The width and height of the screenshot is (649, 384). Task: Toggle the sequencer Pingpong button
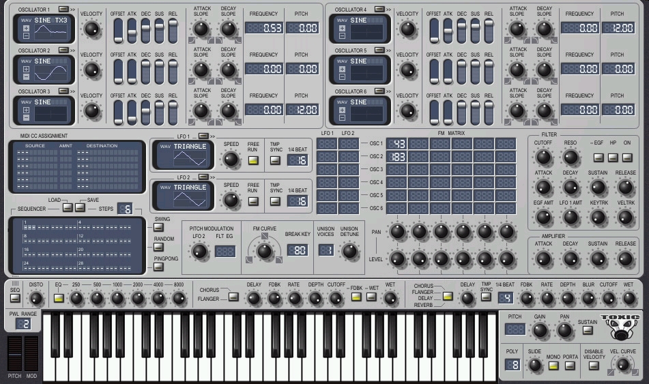158,267
